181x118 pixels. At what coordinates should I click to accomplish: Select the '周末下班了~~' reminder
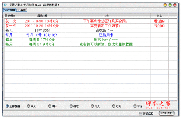coord(106,40)
